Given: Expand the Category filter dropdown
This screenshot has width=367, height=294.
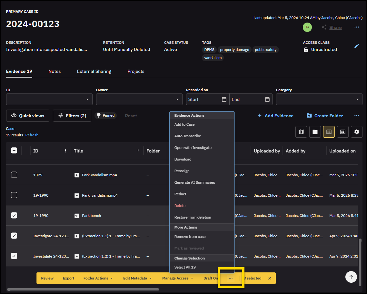Looking at the screenshot, I should click(319, 99).
